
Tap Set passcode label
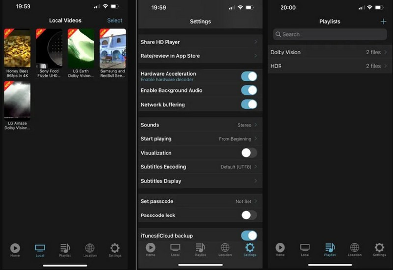point(157,201)
